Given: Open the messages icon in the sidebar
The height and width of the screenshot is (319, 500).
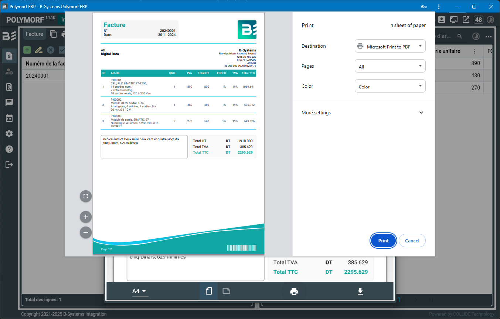Looking at the screenshot, I should tap(9, 103).
